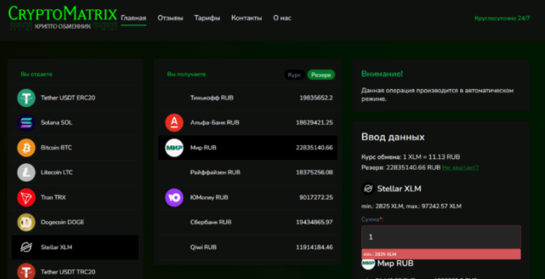Click reserve value 9017272.25

316,198
